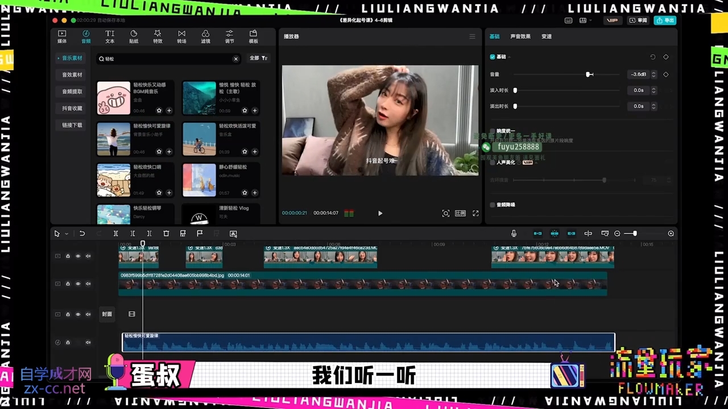Favorite the 轻松欢快口哨 track
The width and height of the screenshot is (728, 409).
[x=159, y=193]
